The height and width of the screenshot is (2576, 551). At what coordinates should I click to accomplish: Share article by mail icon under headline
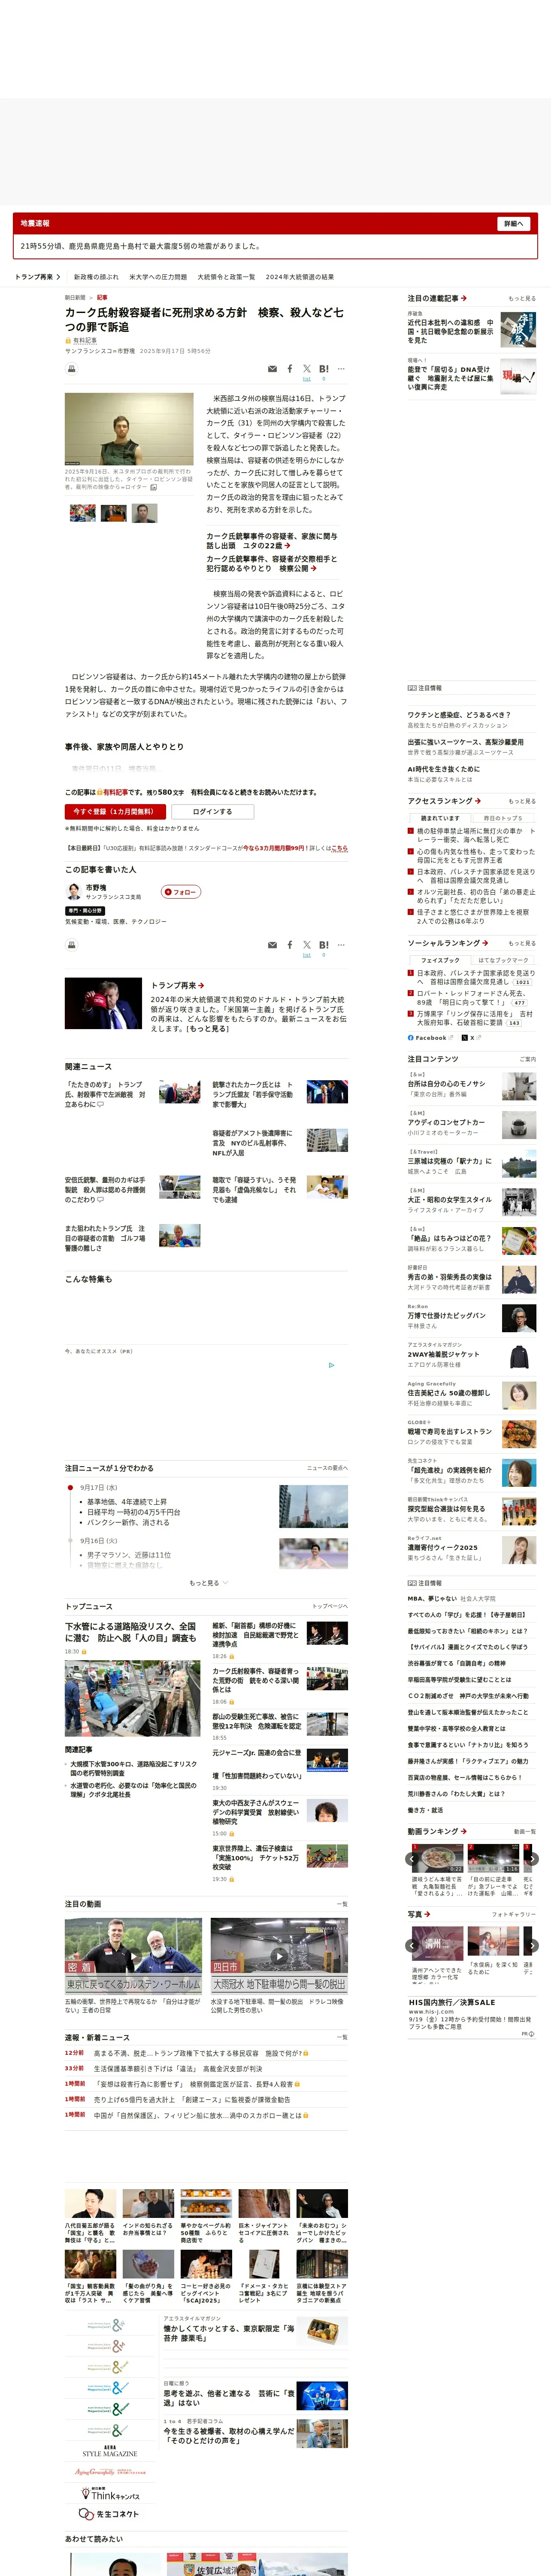click(272, 369)
